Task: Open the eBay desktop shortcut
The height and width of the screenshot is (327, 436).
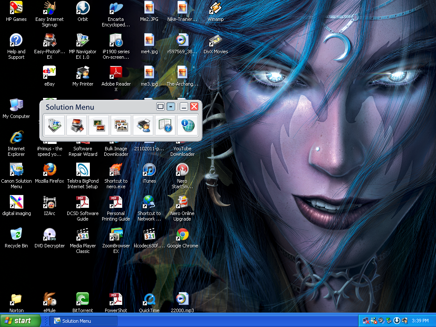Action: (49, 76)
